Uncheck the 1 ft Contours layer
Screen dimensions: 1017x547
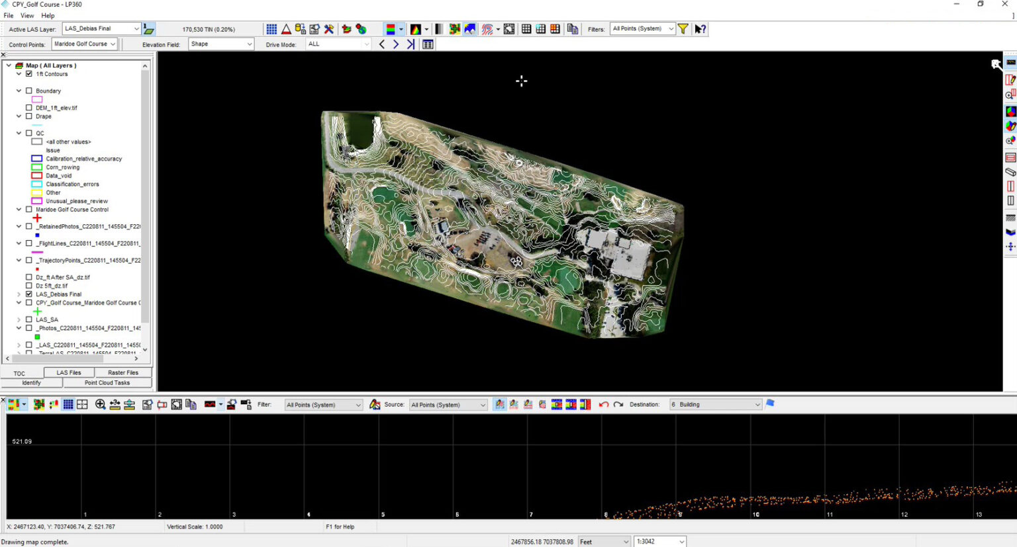coord(27,73)
